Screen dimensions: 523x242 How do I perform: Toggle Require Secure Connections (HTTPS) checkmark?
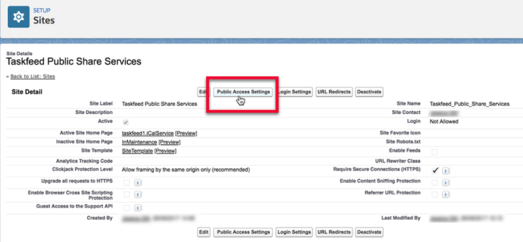pyautogui.click(x=435, y=170)
